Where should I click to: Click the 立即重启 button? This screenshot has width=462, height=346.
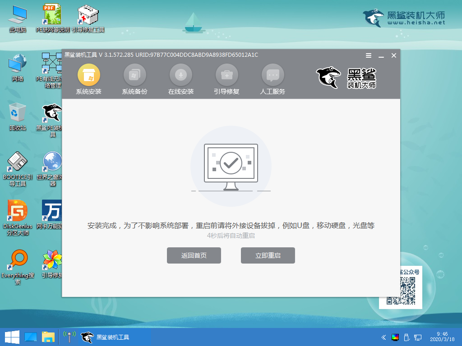[x=268, y=255]
